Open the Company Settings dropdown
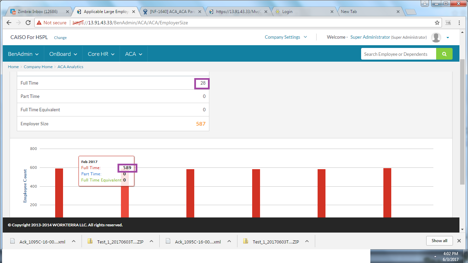 pyautogui.click(x=286, y=37)
